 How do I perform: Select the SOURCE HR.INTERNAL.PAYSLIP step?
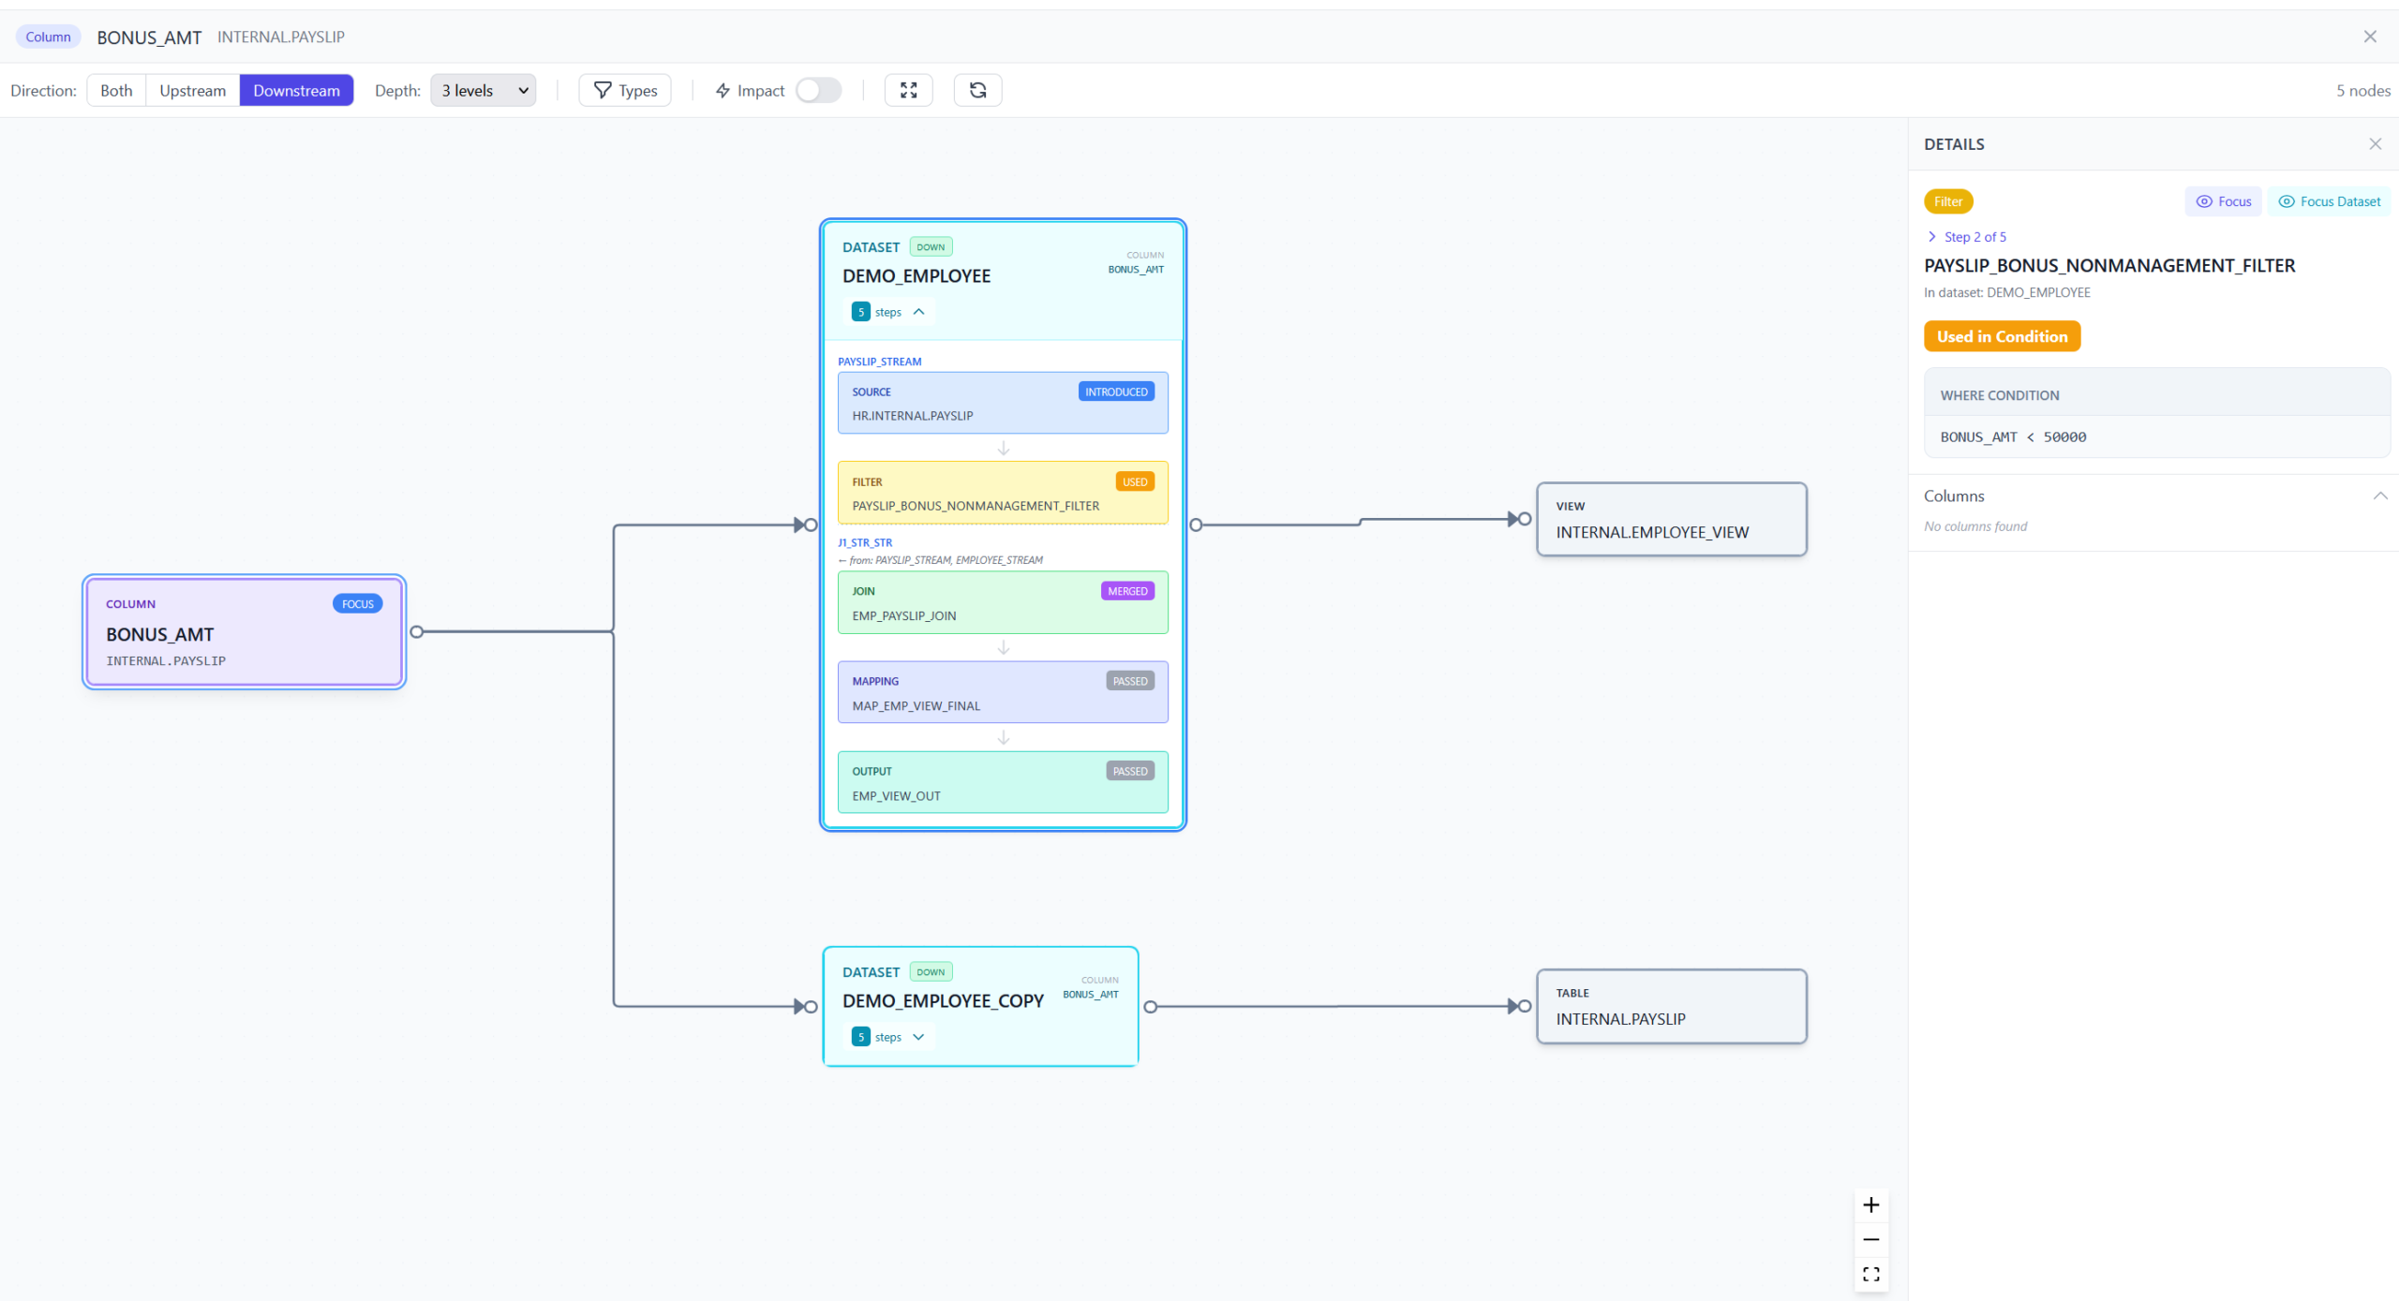pyautogui.click(x=1003, y=403)
